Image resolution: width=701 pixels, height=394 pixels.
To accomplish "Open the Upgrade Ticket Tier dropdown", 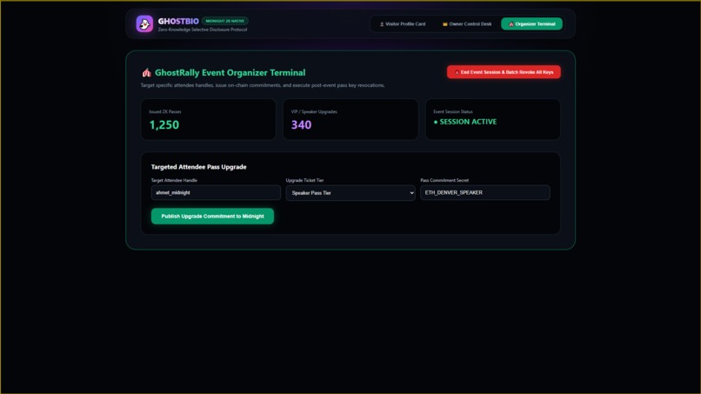I will 350,193.
